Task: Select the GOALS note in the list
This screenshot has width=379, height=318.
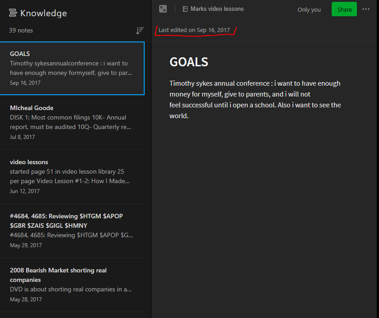Action: (x=72, y=68)
